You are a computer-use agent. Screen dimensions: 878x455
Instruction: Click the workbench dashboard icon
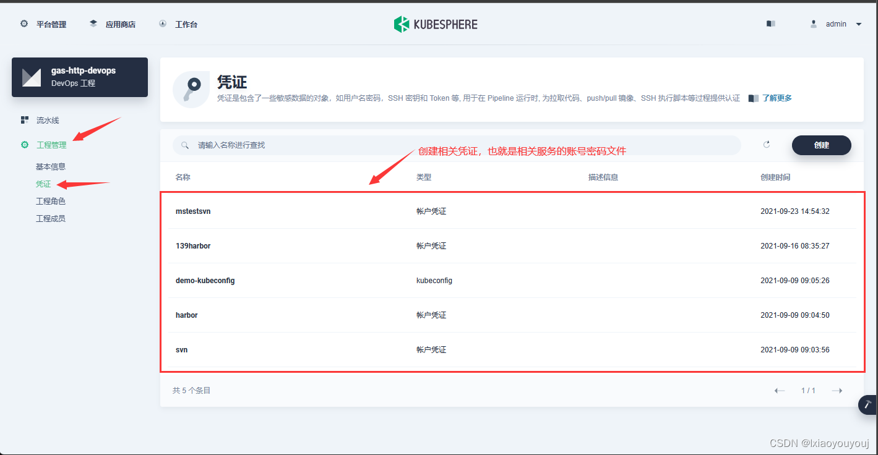163,24
